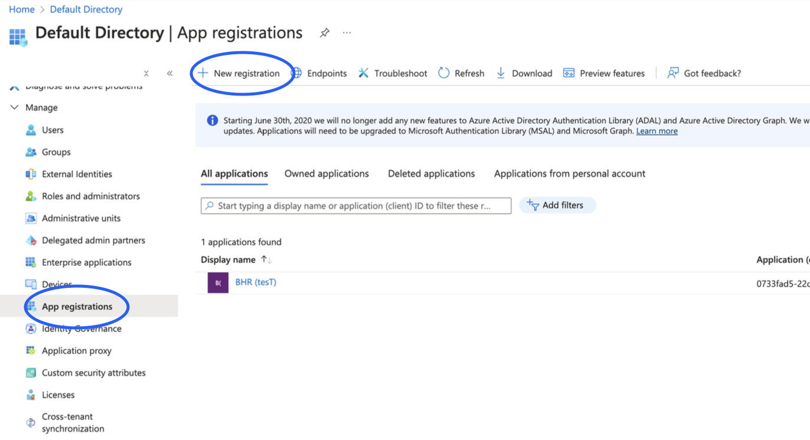This screenshot has height=440, width=810.
Task: Switch to All applications tab
Action: (x=234, y=173)
